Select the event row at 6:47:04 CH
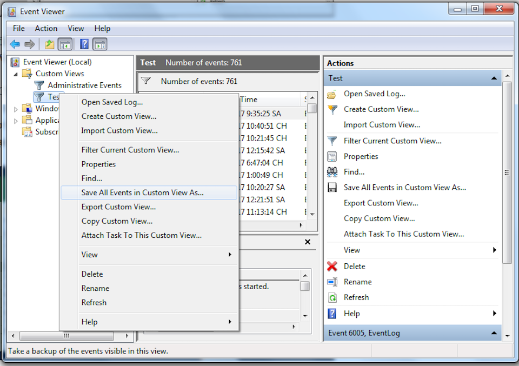The width and height of the screenshot is (519, 366). 272,163
